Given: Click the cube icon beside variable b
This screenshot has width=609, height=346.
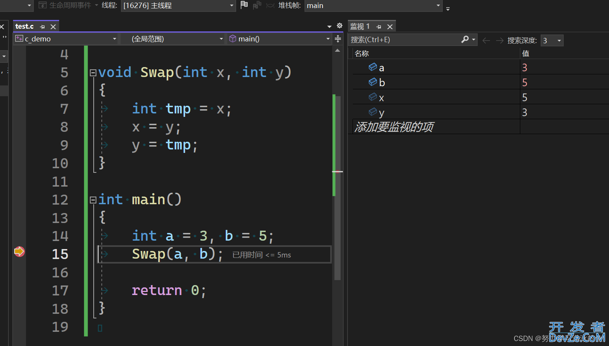Looking at the screenshot, I should 372,82.
